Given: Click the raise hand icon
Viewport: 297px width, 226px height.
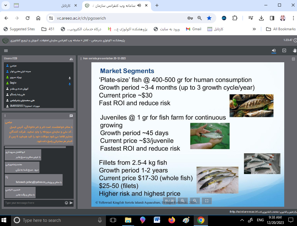Looking at the screenshot, I should (294, 50).
